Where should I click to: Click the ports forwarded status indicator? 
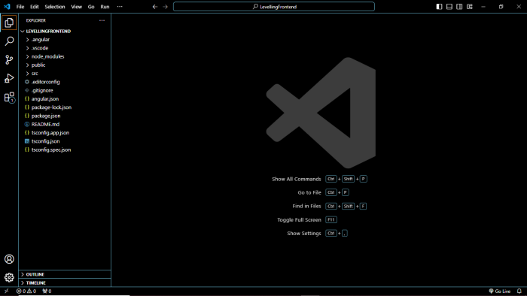(47, 291)
